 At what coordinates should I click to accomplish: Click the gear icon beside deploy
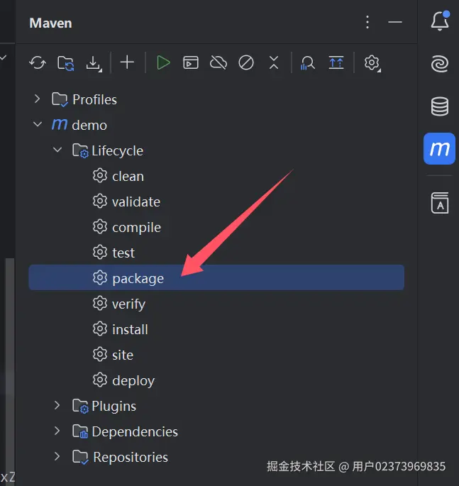(x=100, y=380)
